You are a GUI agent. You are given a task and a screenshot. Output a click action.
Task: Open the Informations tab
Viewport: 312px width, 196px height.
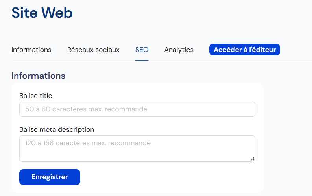31,50
